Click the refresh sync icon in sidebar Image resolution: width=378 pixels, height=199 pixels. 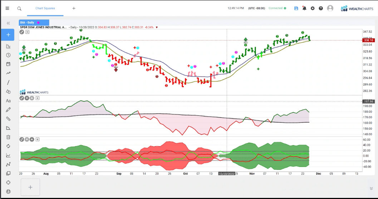pos(8,146)
